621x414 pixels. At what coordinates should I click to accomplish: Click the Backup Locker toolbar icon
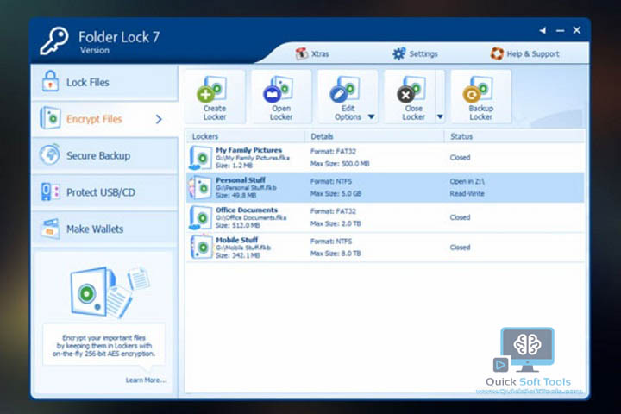[480, 97]
